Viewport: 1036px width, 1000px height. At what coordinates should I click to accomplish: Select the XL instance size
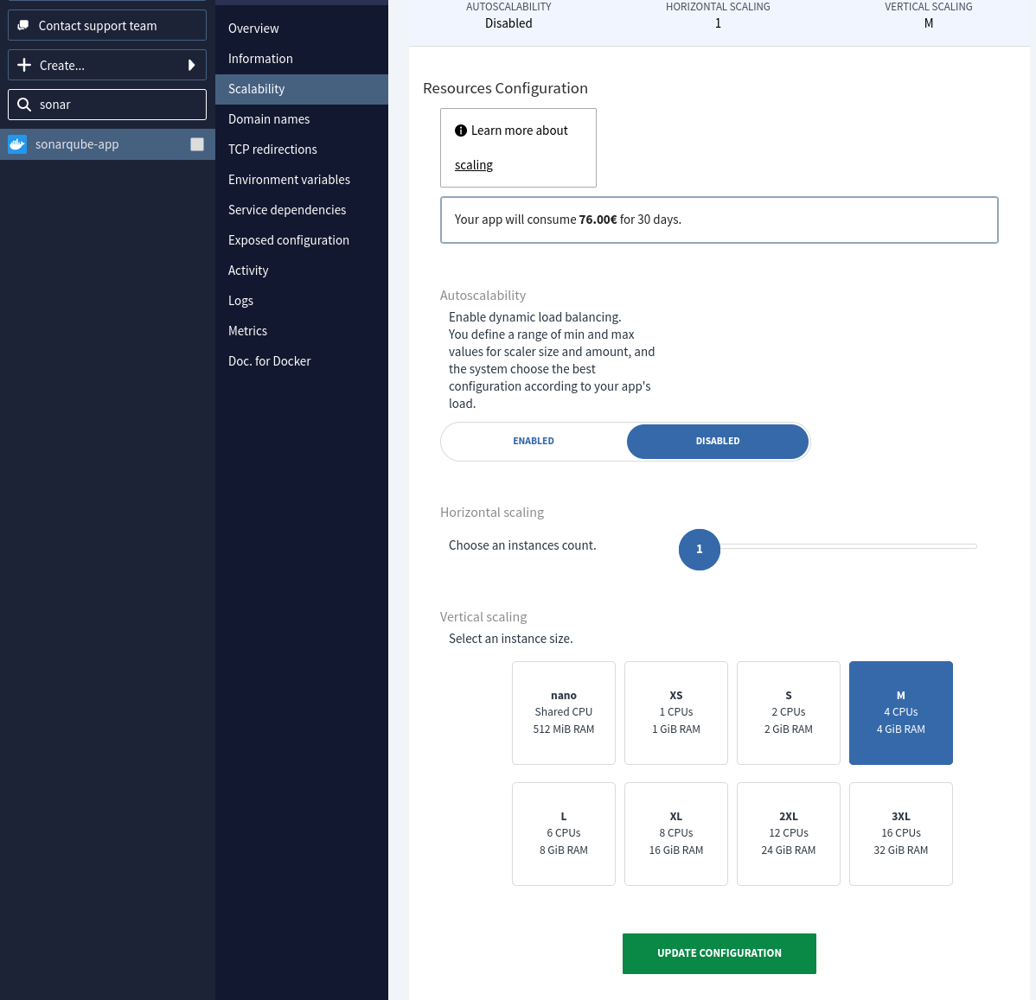pos(675,833)
